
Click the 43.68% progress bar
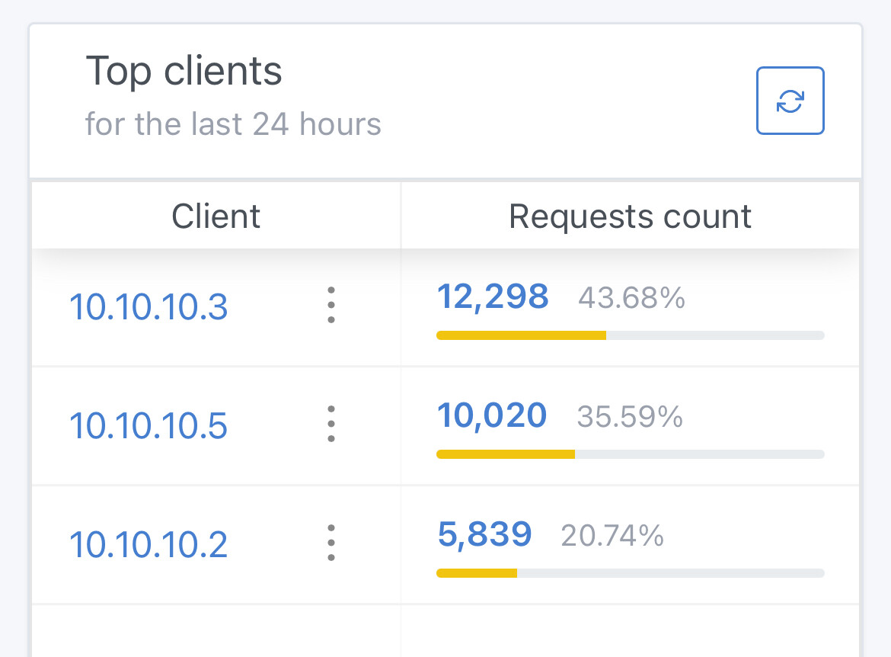pyautogui.click(x=631, y=335)
